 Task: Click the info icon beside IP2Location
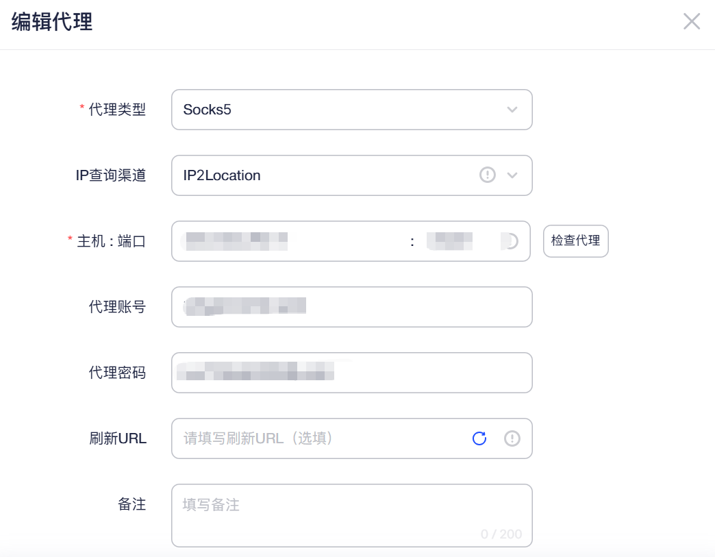(x=488, y=175)
